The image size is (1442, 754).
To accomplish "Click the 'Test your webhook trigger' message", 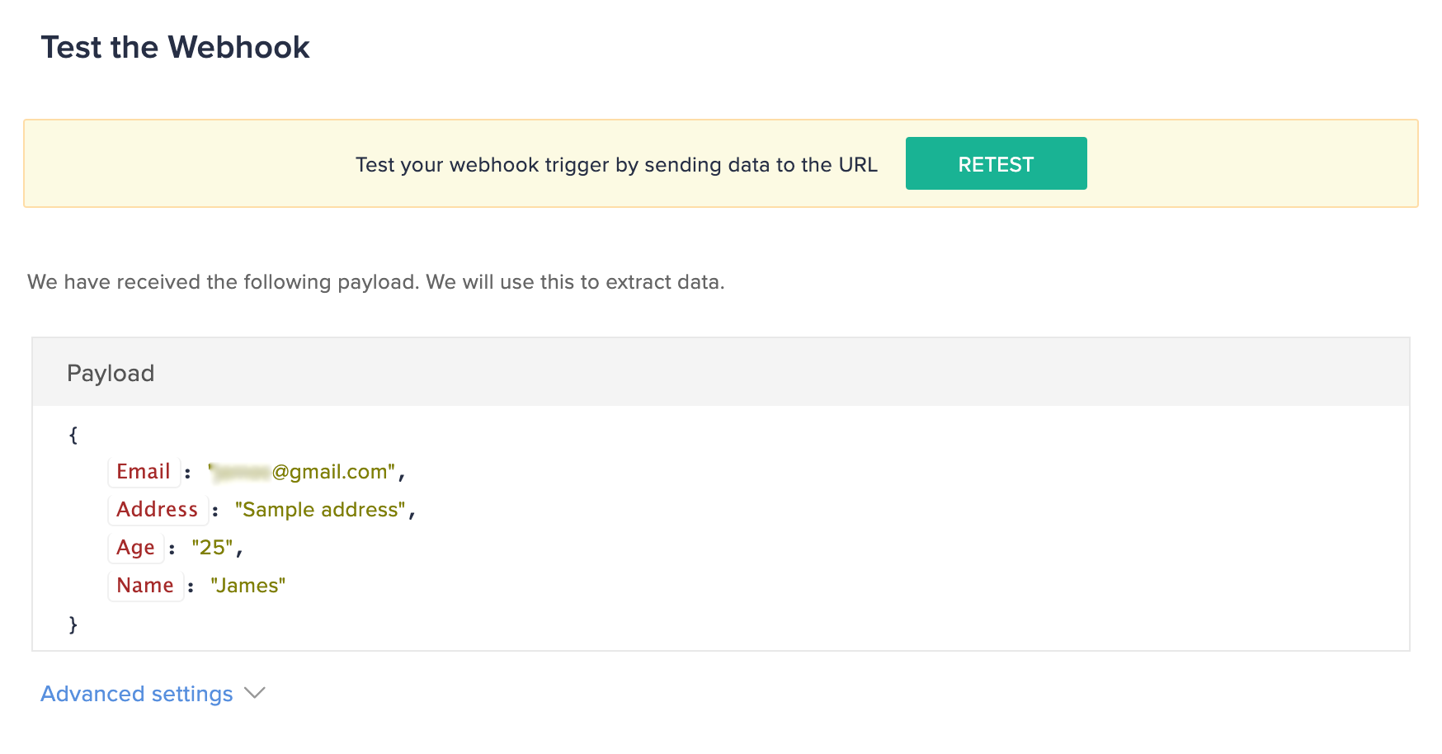I will click(x=616, y=164).
